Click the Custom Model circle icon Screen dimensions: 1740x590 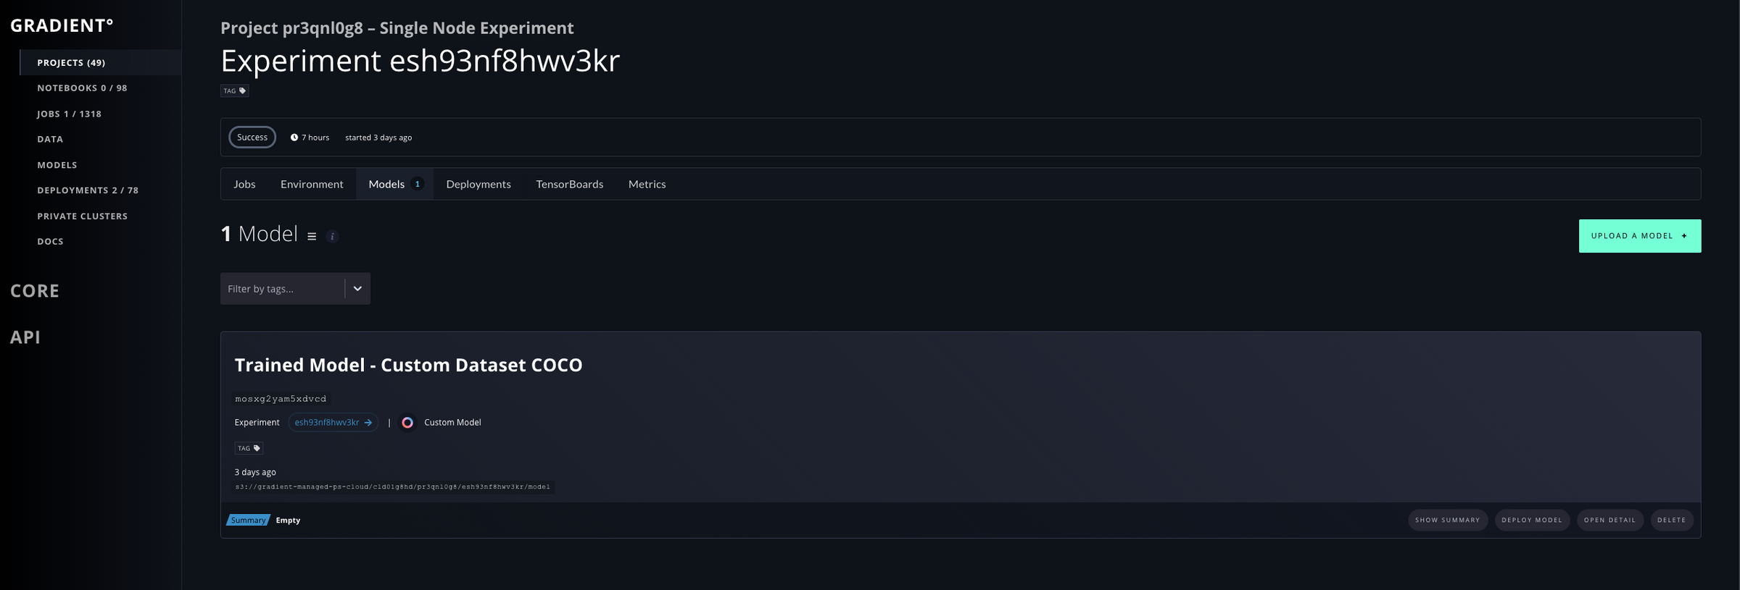point(407,422)
